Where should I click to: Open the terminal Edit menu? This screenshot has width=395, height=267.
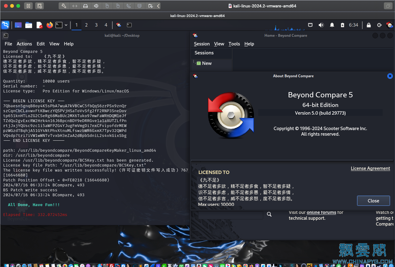[41, 44]
